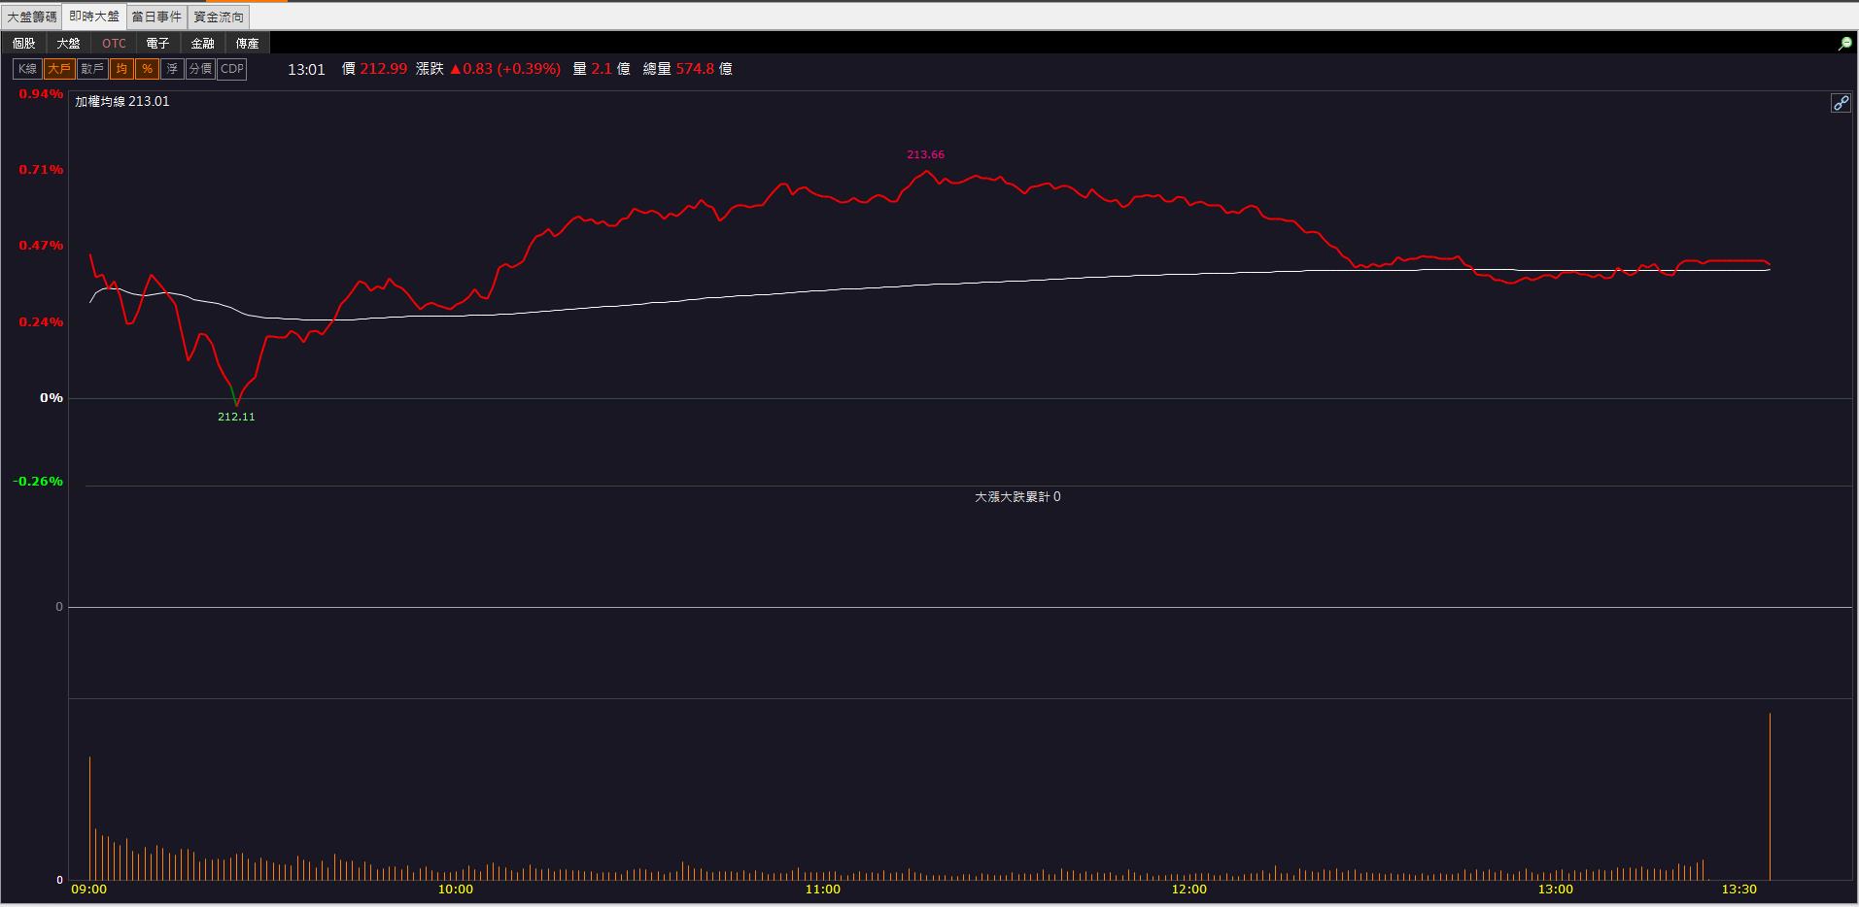Switch to the 金融 sector tab
Viewport: 1859px width, 907px height.
[203, 44]
